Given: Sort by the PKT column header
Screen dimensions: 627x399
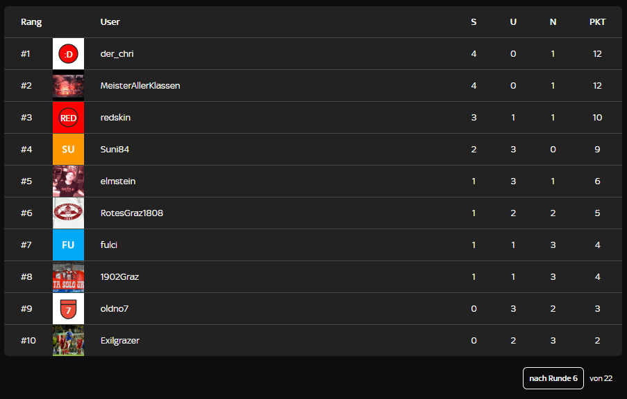Looking at the screenshot, I should [597, 22].
